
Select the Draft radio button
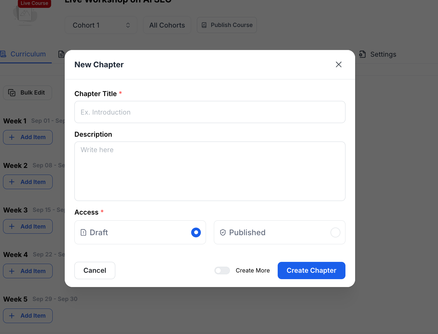click(196, 232)
